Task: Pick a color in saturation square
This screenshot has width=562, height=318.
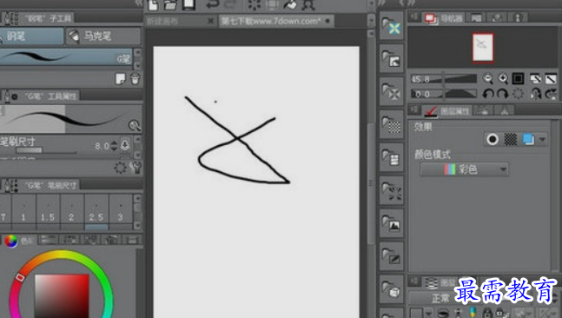Action: pyautogui.click(x=62, y=295)
